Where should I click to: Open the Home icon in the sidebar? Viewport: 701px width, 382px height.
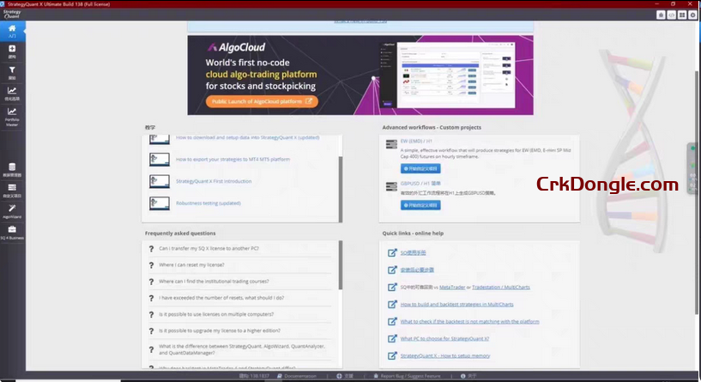(x=12, y=31)
